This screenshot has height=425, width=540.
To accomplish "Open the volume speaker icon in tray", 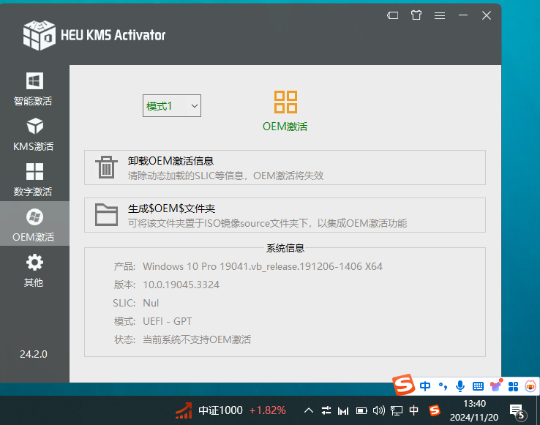I will pos(379,410).
